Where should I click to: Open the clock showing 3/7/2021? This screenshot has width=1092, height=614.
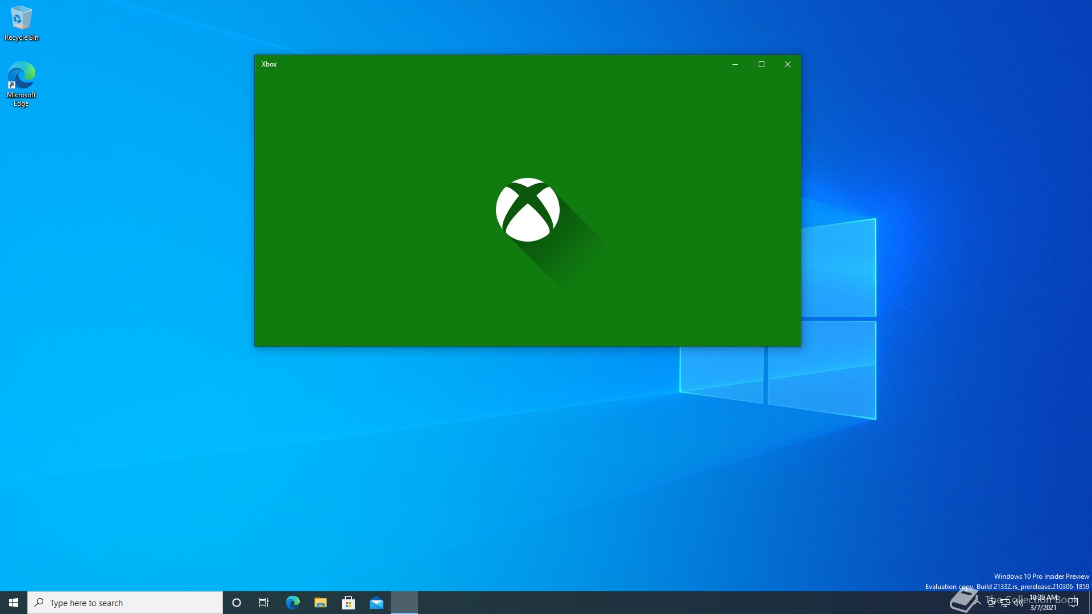(1044, 603)
